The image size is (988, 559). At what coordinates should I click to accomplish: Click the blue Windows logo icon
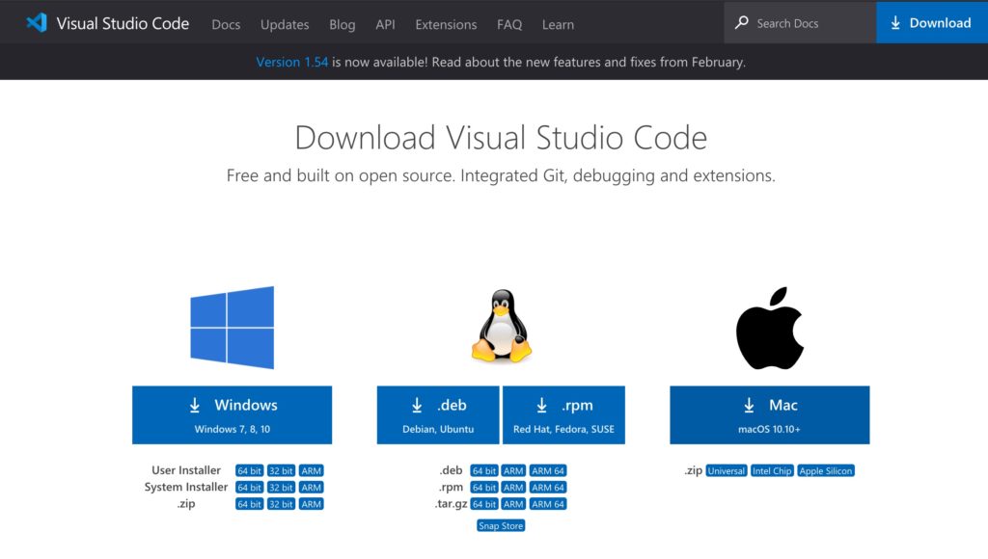[x=232, y=328]
